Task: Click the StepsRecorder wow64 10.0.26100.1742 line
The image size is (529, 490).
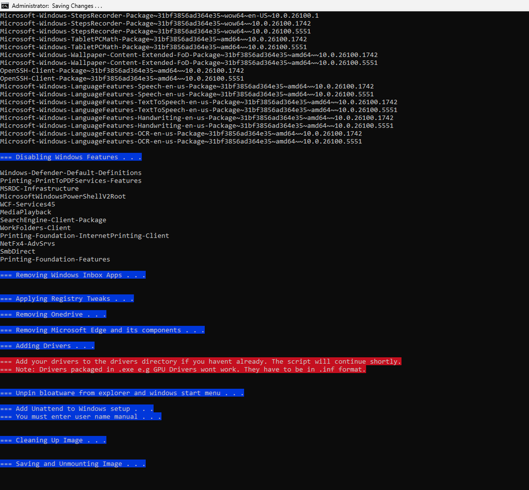Action: (x=156, y=23)
